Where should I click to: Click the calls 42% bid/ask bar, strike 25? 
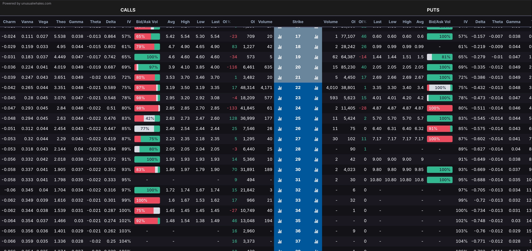click(147, 118)
